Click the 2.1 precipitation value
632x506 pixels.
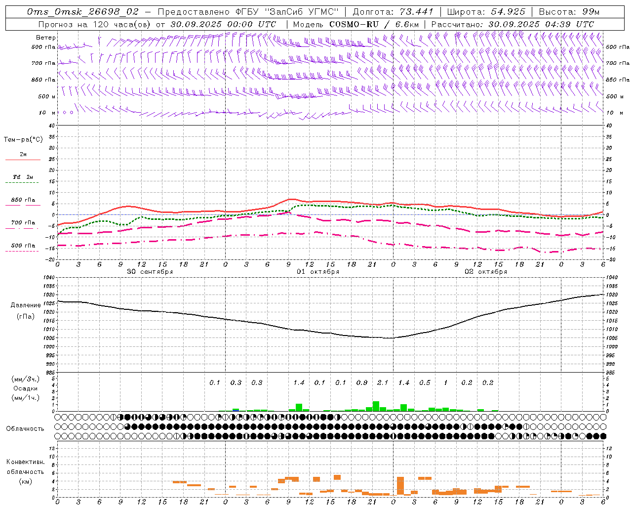point(383,382)
